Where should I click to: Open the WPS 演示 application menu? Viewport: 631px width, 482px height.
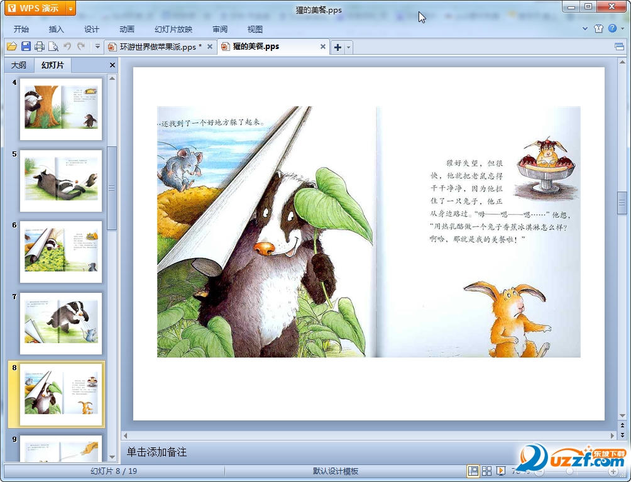[x=35, y=8]
